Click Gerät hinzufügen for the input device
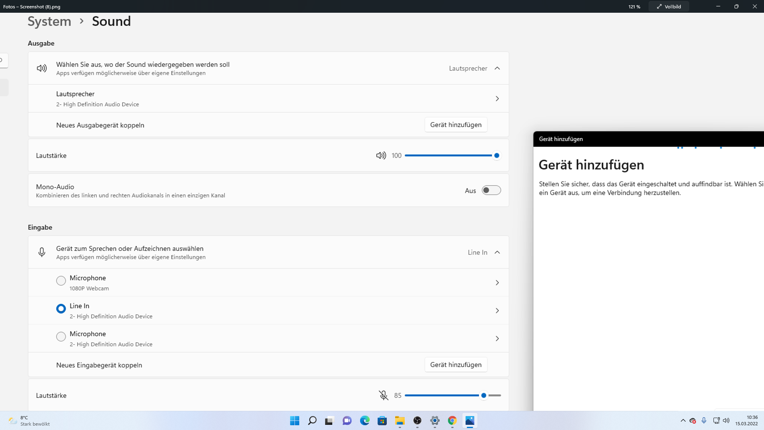The height and width of the screenshot is (430, 764). [456, 365]
